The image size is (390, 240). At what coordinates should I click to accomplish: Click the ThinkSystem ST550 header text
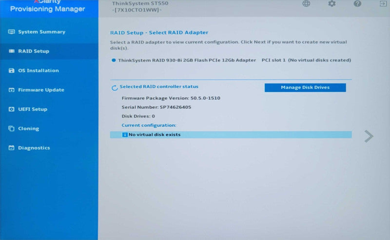click(140, 3)
